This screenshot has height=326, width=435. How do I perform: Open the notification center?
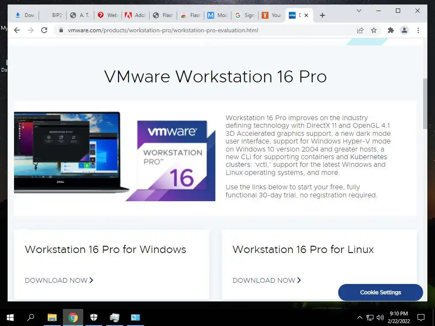421,318
